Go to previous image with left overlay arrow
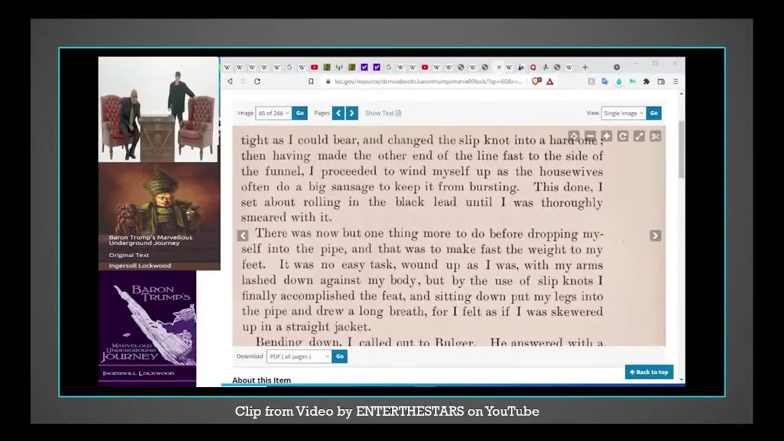The image size is (784, 441). pyautogui.click(x=243, y=235)
